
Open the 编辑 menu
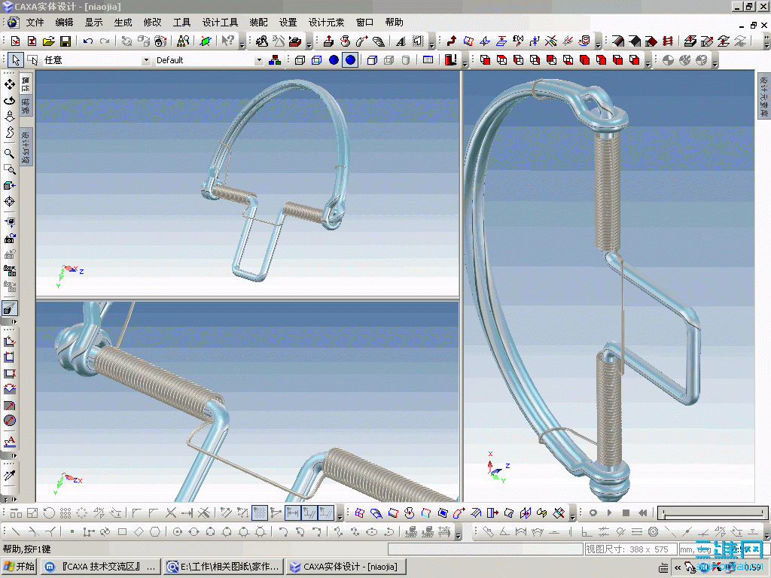64,22
